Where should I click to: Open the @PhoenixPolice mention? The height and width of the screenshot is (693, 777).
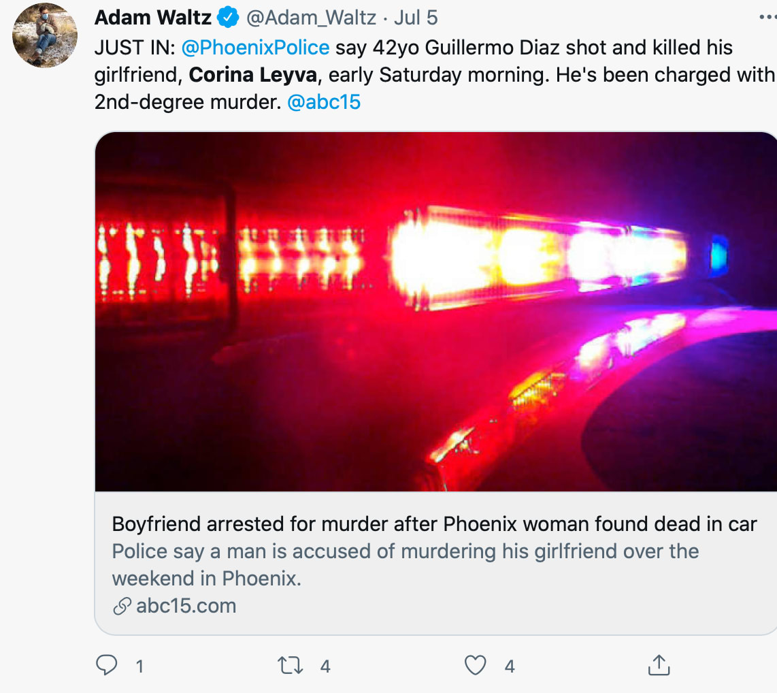[x=256, y=48]
